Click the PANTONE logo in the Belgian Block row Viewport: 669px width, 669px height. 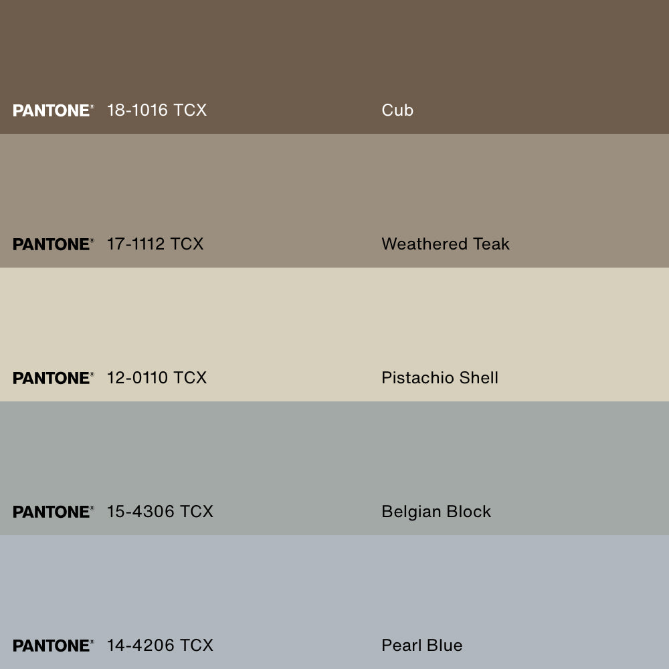(x=54, y=512)
